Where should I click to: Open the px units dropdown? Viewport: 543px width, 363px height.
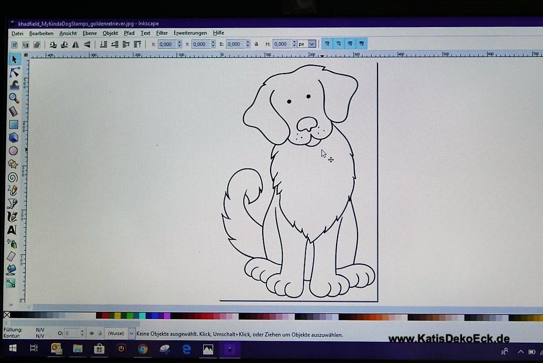[x=312, y=44]
